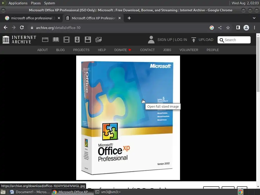
Task: Click LOG IN
Action: 181,40
